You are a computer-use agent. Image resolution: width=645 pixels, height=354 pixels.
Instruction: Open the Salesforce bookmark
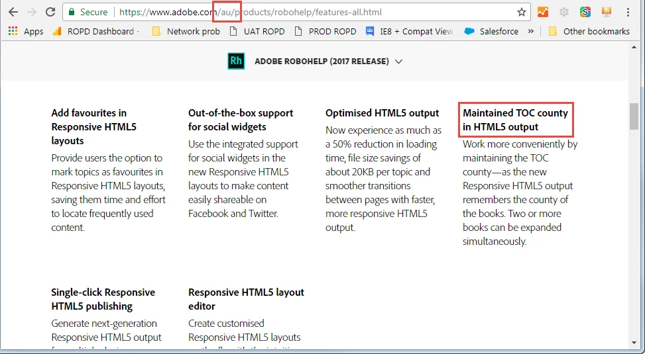pyautogui.click(x=491, y=31)
